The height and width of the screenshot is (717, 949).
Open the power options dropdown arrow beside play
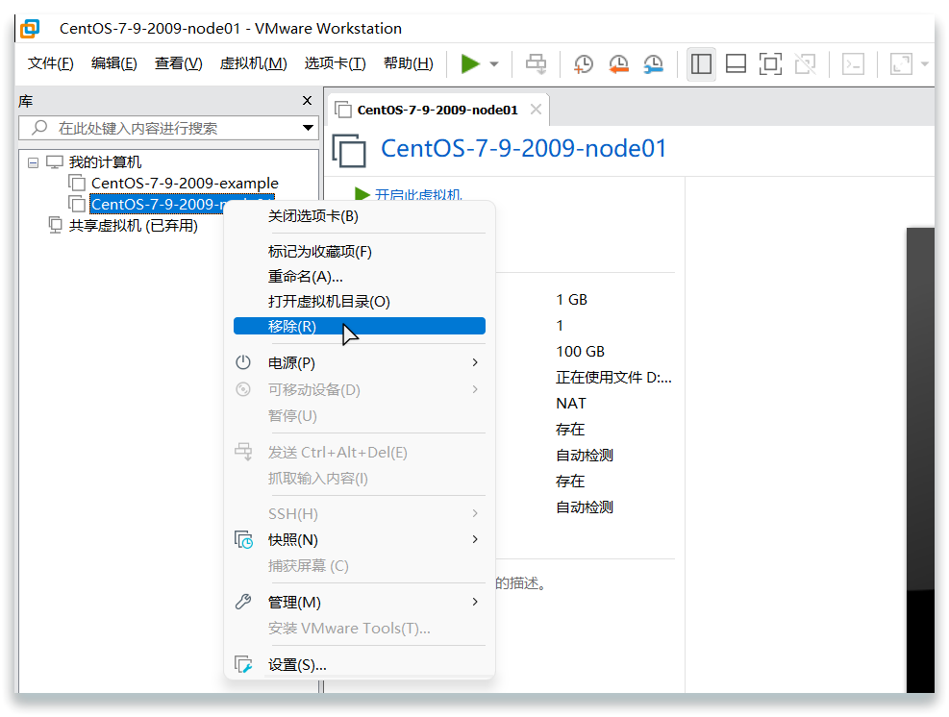click(x=494, y=63)
